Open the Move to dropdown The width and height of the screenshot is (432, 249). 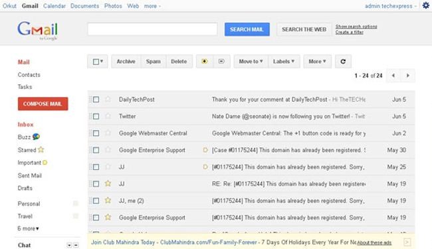point(251,61)
